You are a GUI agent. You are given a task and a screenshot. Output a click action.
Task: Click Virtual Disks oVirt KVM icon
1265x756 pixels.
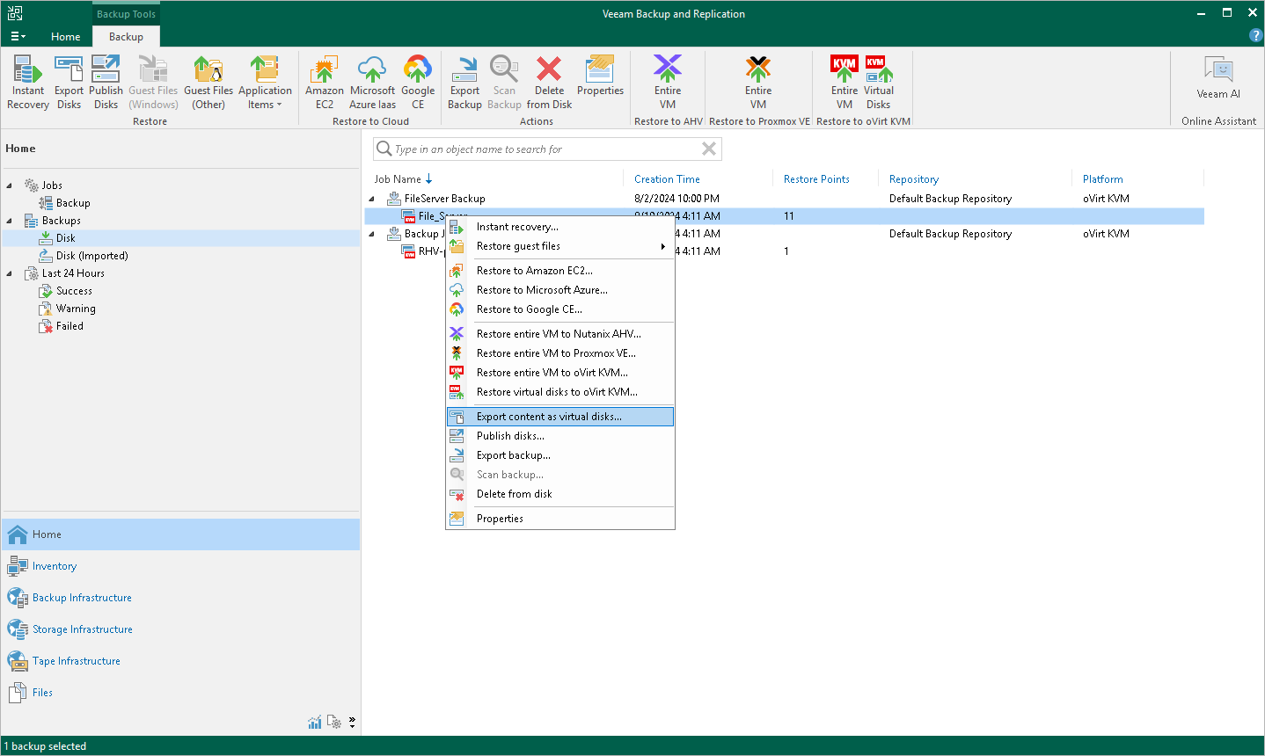pos(879,82)
